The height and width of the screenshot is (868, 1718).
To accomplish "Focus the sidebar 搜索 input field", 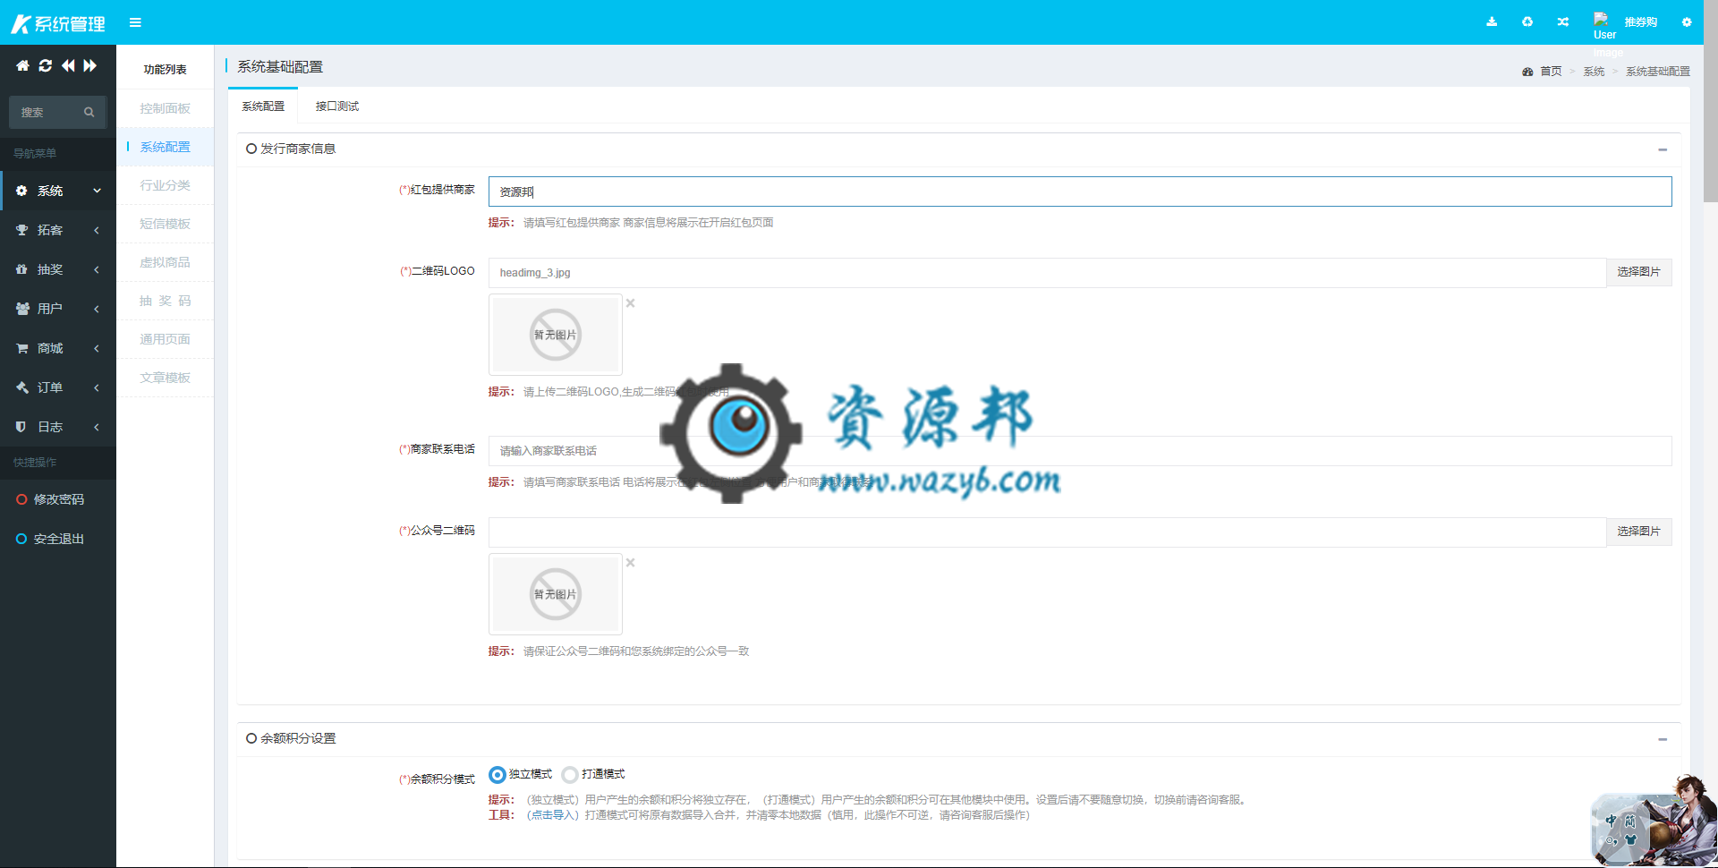I will [x=47, y=112].
